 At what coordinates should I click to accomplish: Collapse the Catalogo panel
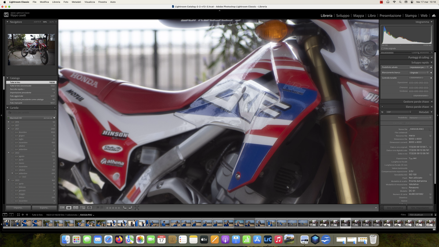8,78
